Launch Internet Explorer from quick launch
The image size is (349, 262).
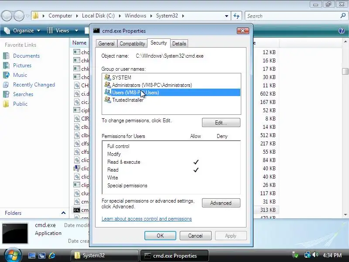coord(52,255)
